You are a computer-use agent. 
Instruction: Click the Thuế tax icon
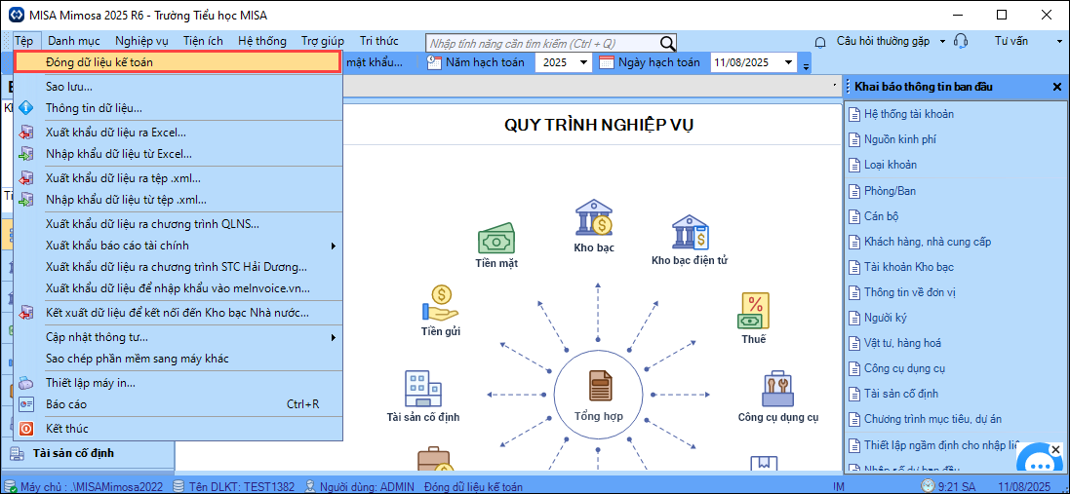tap(753, 310)
